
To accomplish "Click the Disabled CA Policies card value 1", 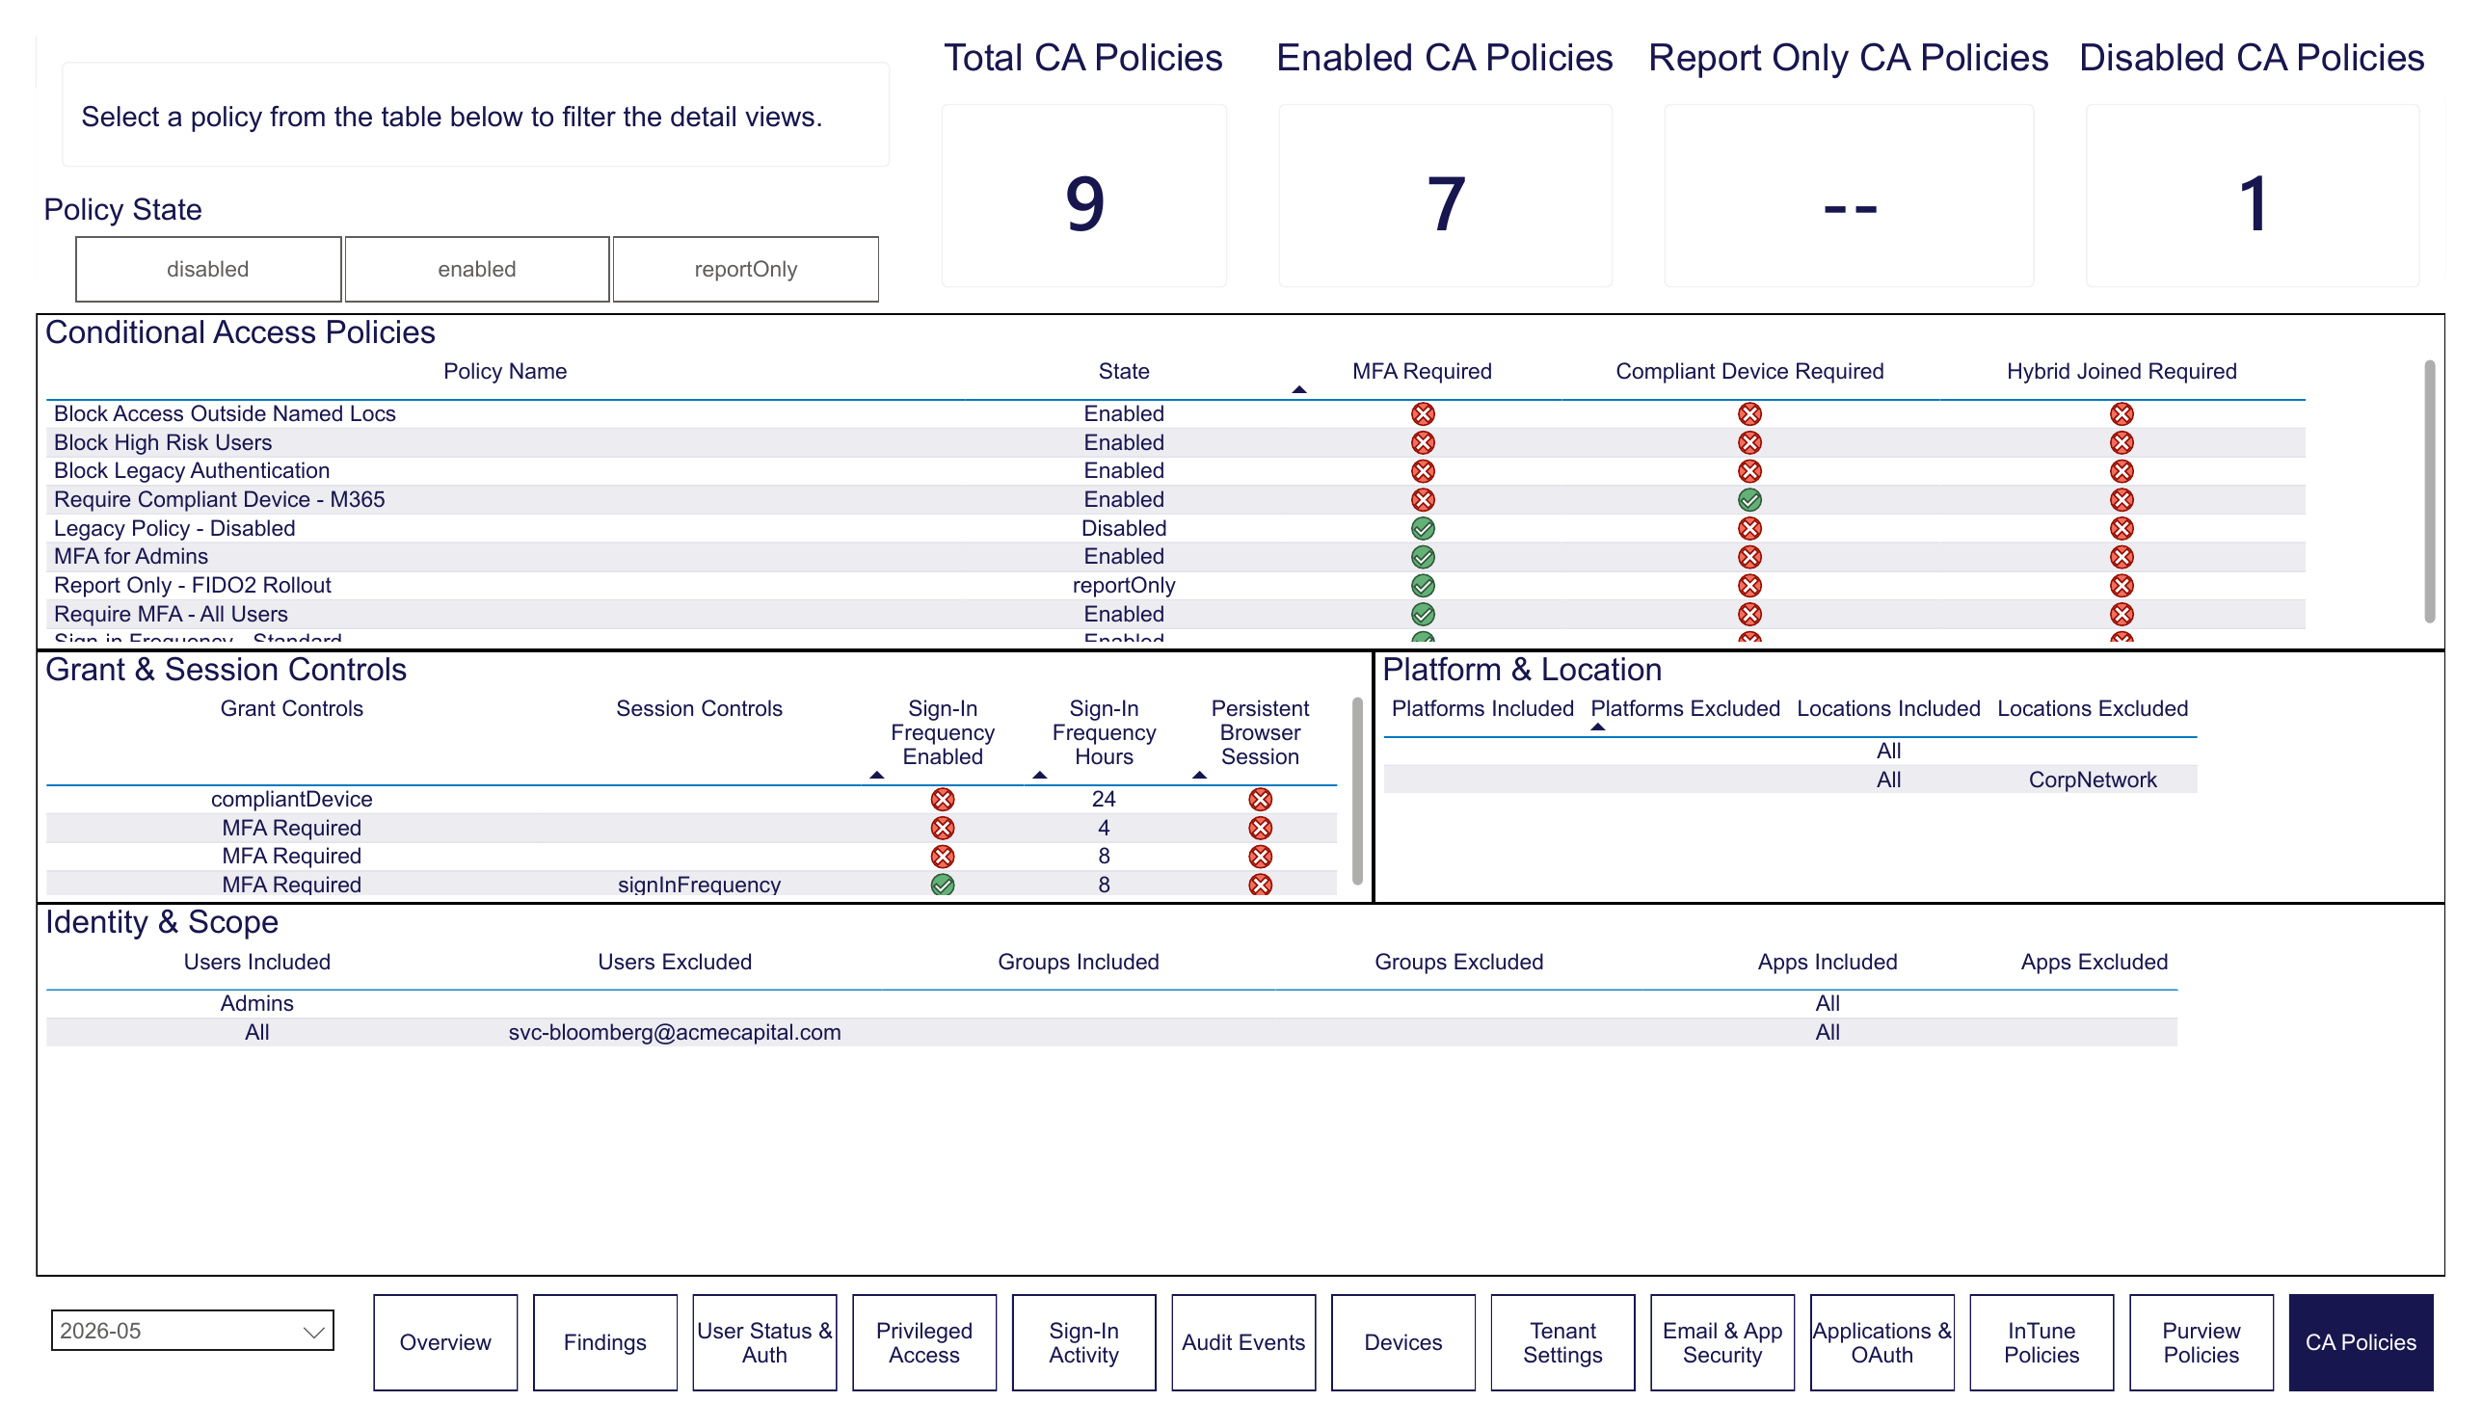I will [2253, 203].
